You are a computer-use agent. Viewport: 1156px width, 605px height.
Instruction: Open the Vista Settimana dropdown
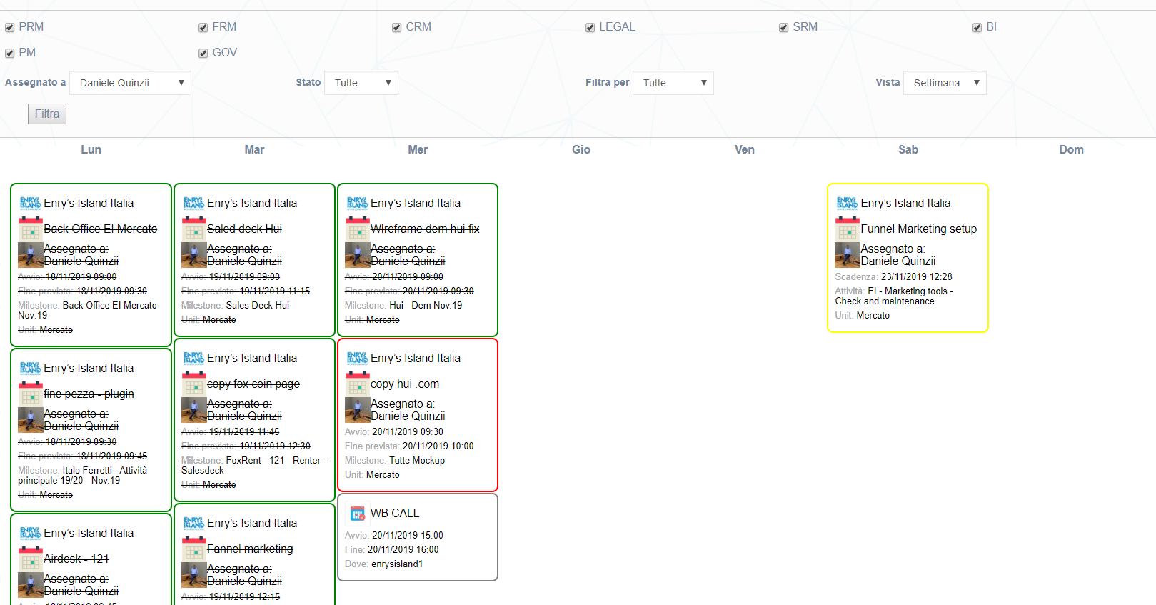tap(944, 83)
